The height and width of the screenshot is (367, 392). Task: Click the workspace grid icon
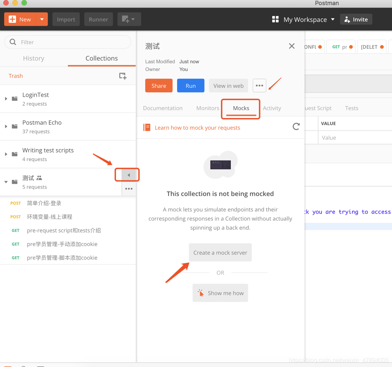click(x=275, y=19)
